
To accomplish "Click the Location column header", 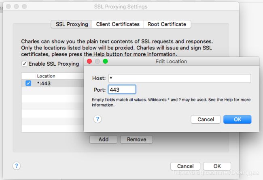I will 59,76.
